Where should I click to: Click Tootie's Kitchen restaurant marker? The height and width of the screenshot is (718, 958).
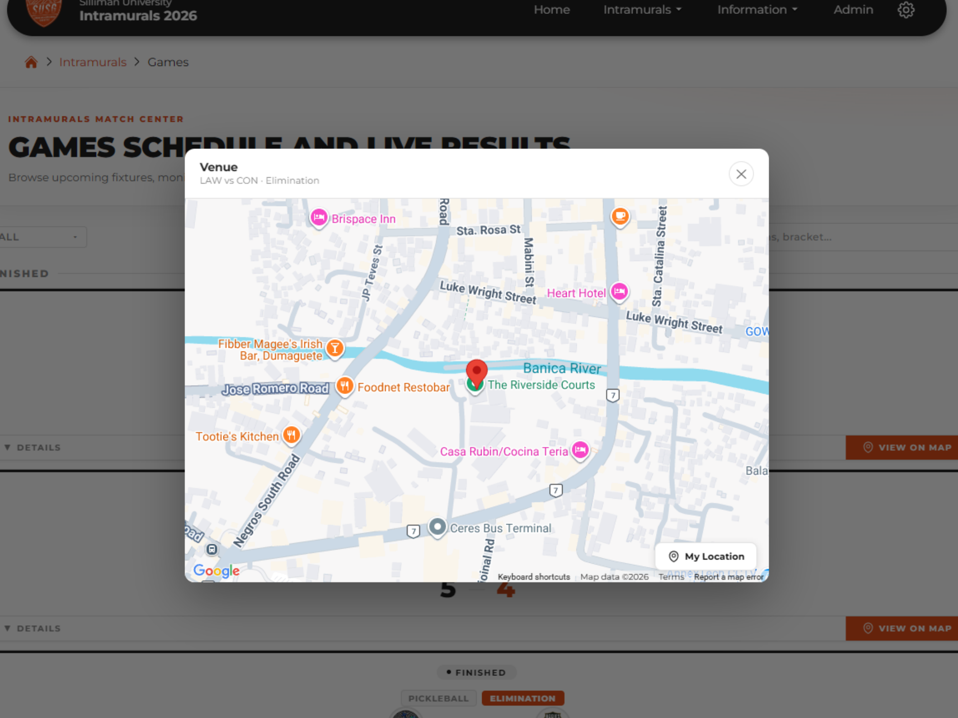click(292, 435)
